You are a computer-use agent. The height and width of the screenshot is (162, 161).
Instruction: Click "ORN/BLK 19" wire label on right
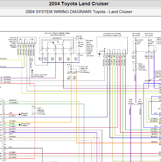[x=156, y=118]
